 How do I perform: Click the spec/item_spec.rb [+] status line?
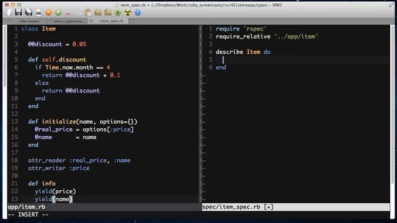tap(296, 207)
